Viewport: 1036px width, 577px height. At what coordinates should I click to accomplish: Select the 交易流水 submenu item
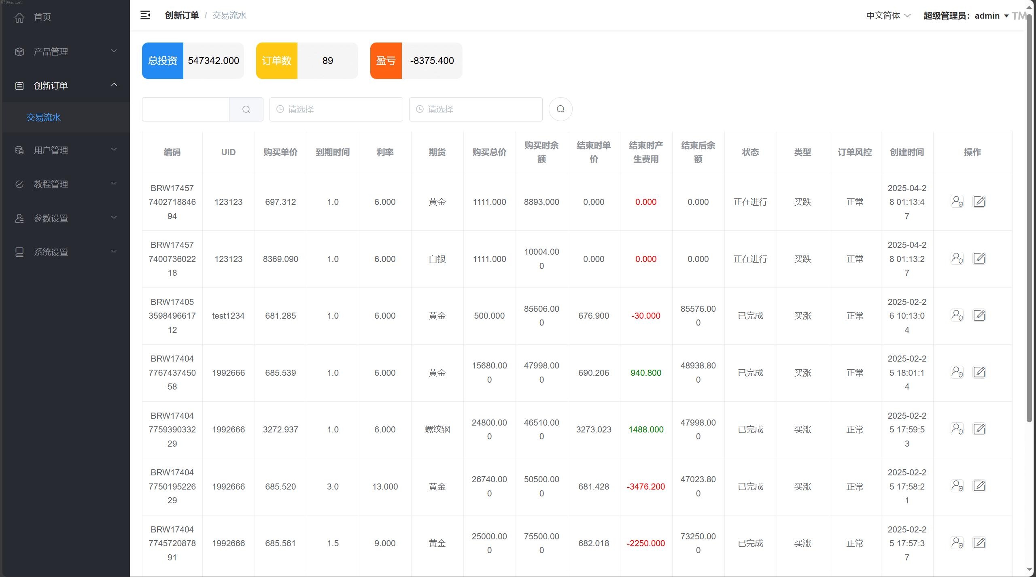(x=44, y=117)
